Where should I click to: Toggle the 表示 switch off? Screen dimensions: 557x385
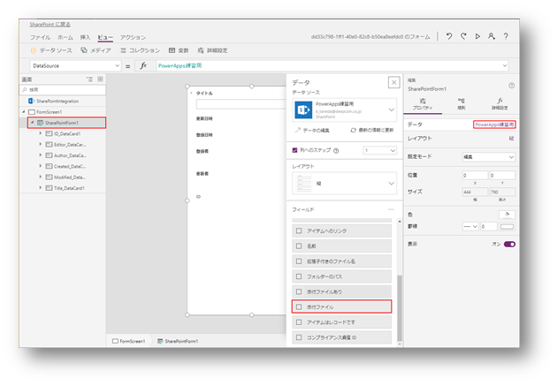coord(509,244)
